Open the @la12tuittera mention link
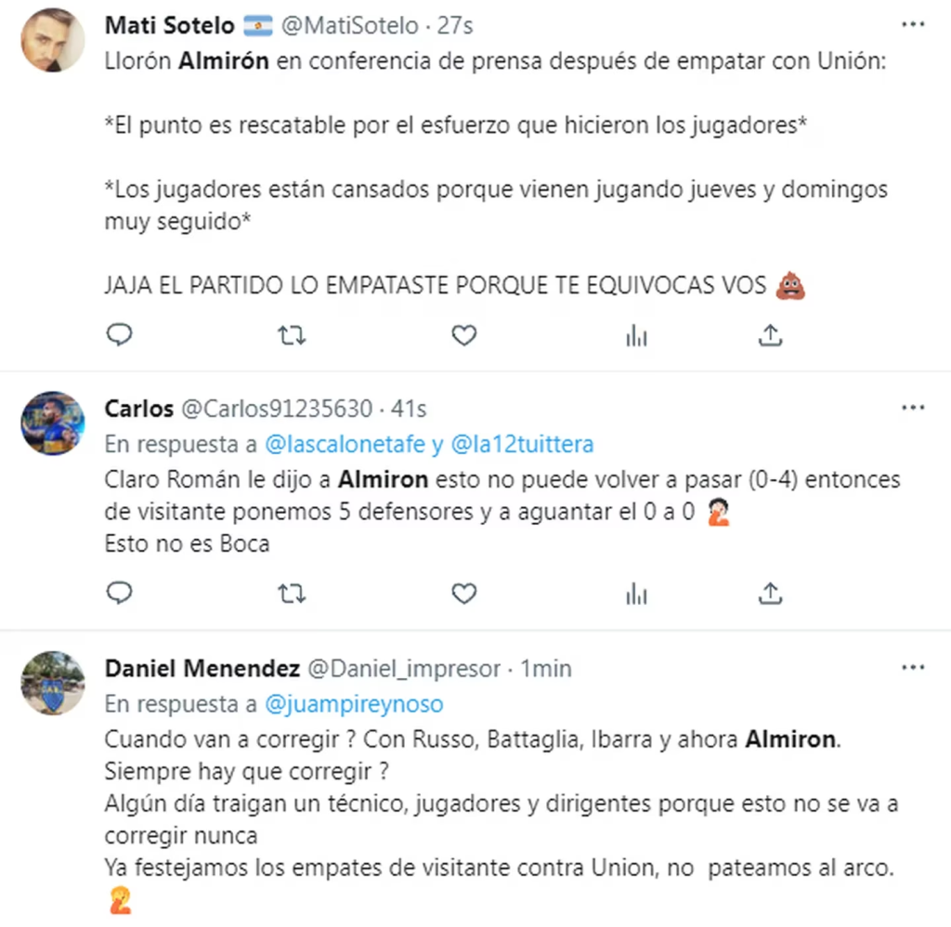951x927 pixels. pos(522,444)
